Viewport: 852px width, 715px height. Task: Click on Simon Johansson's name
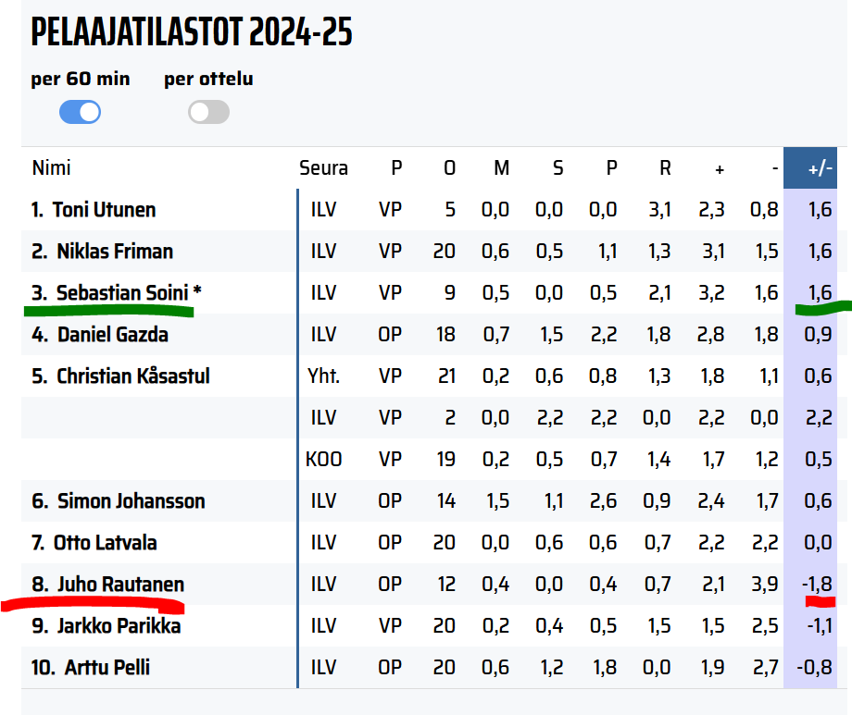(131, 501)
